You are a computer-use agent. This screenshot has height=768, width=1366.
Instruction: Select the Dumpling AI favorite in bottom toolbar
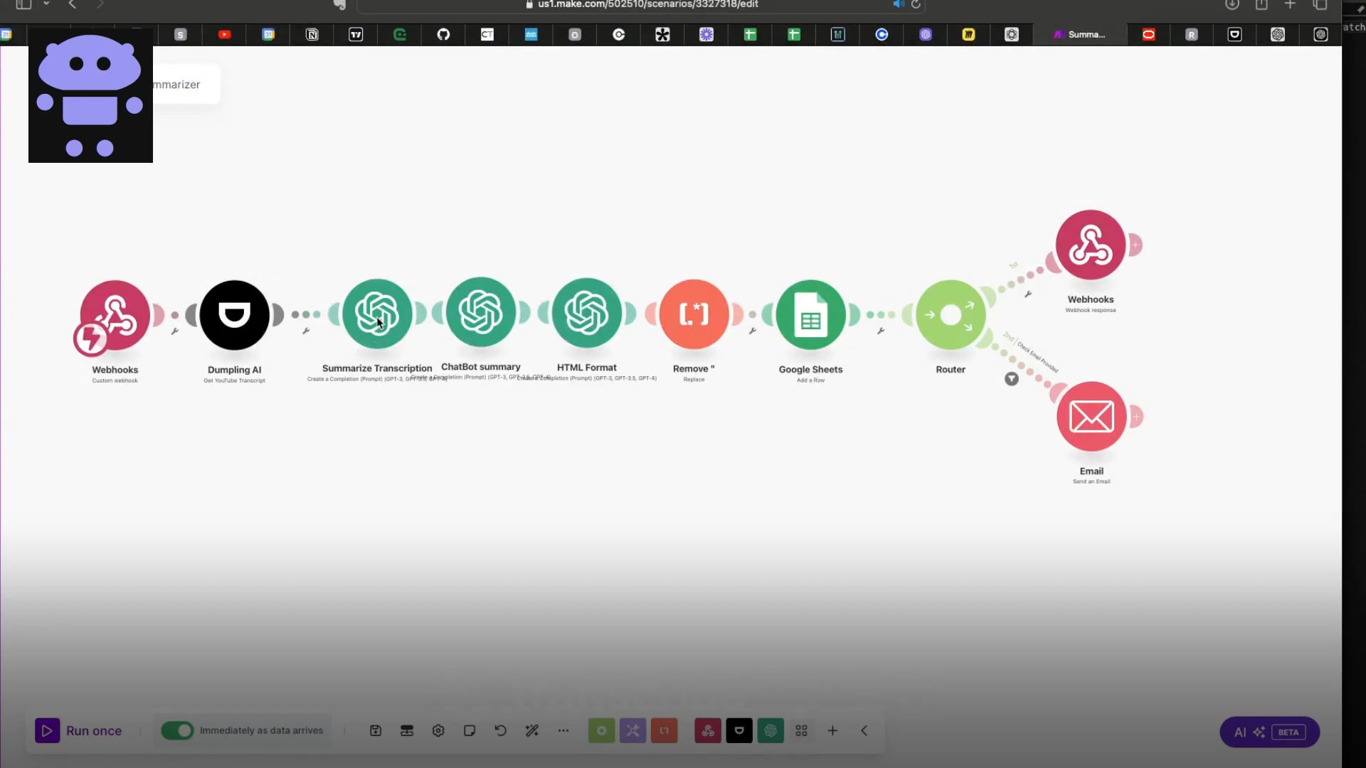pos(739,730)
